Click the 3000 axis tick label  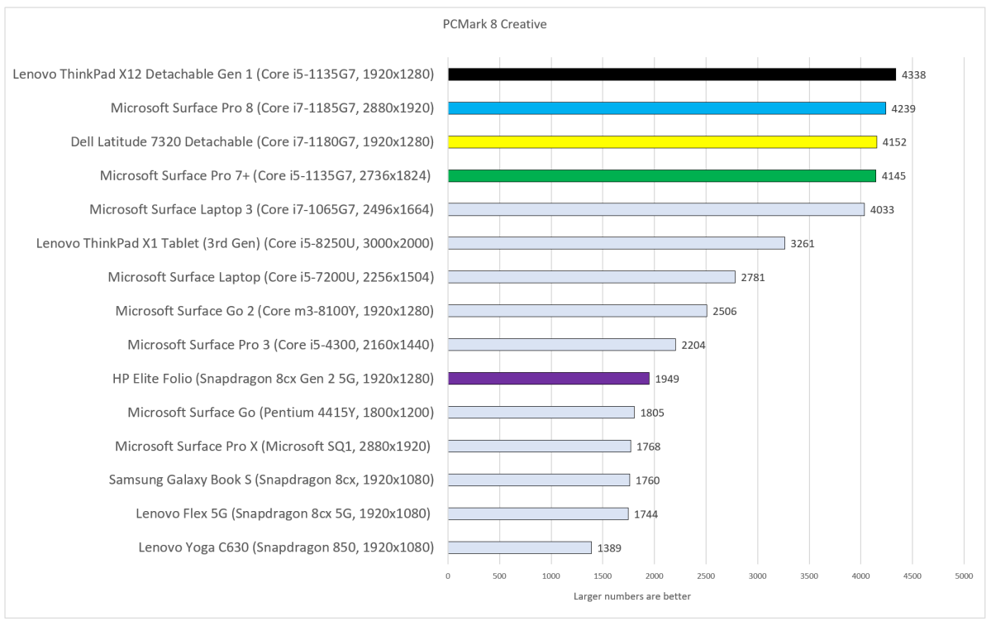click(758, 576)
